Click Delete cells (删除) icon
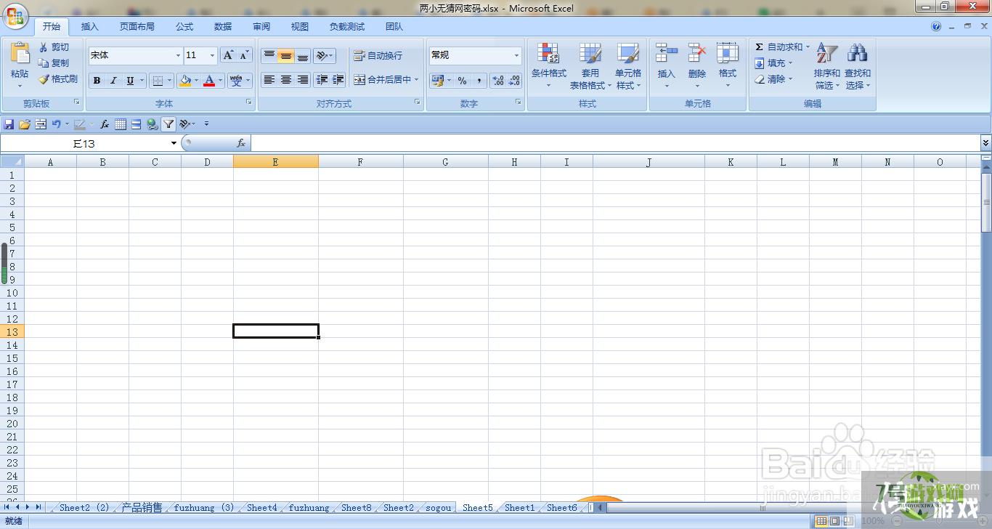 697,53
